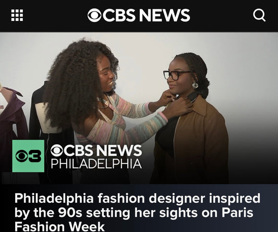
Task: Tap the green CBS 3 station logo
Action: pyautogui.click(x=28, y=156)
